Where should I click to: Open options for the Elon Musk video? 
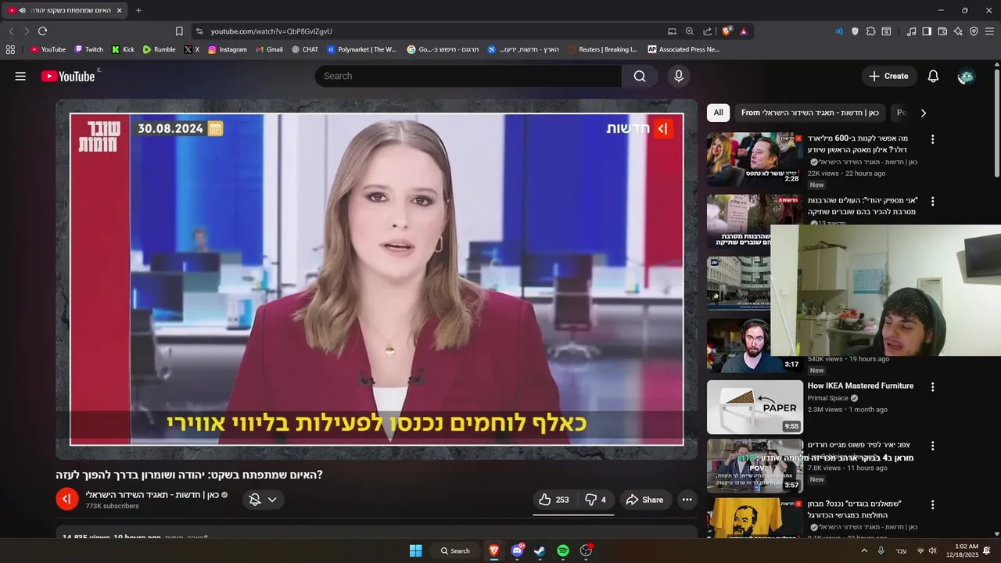tap(932, 139)
